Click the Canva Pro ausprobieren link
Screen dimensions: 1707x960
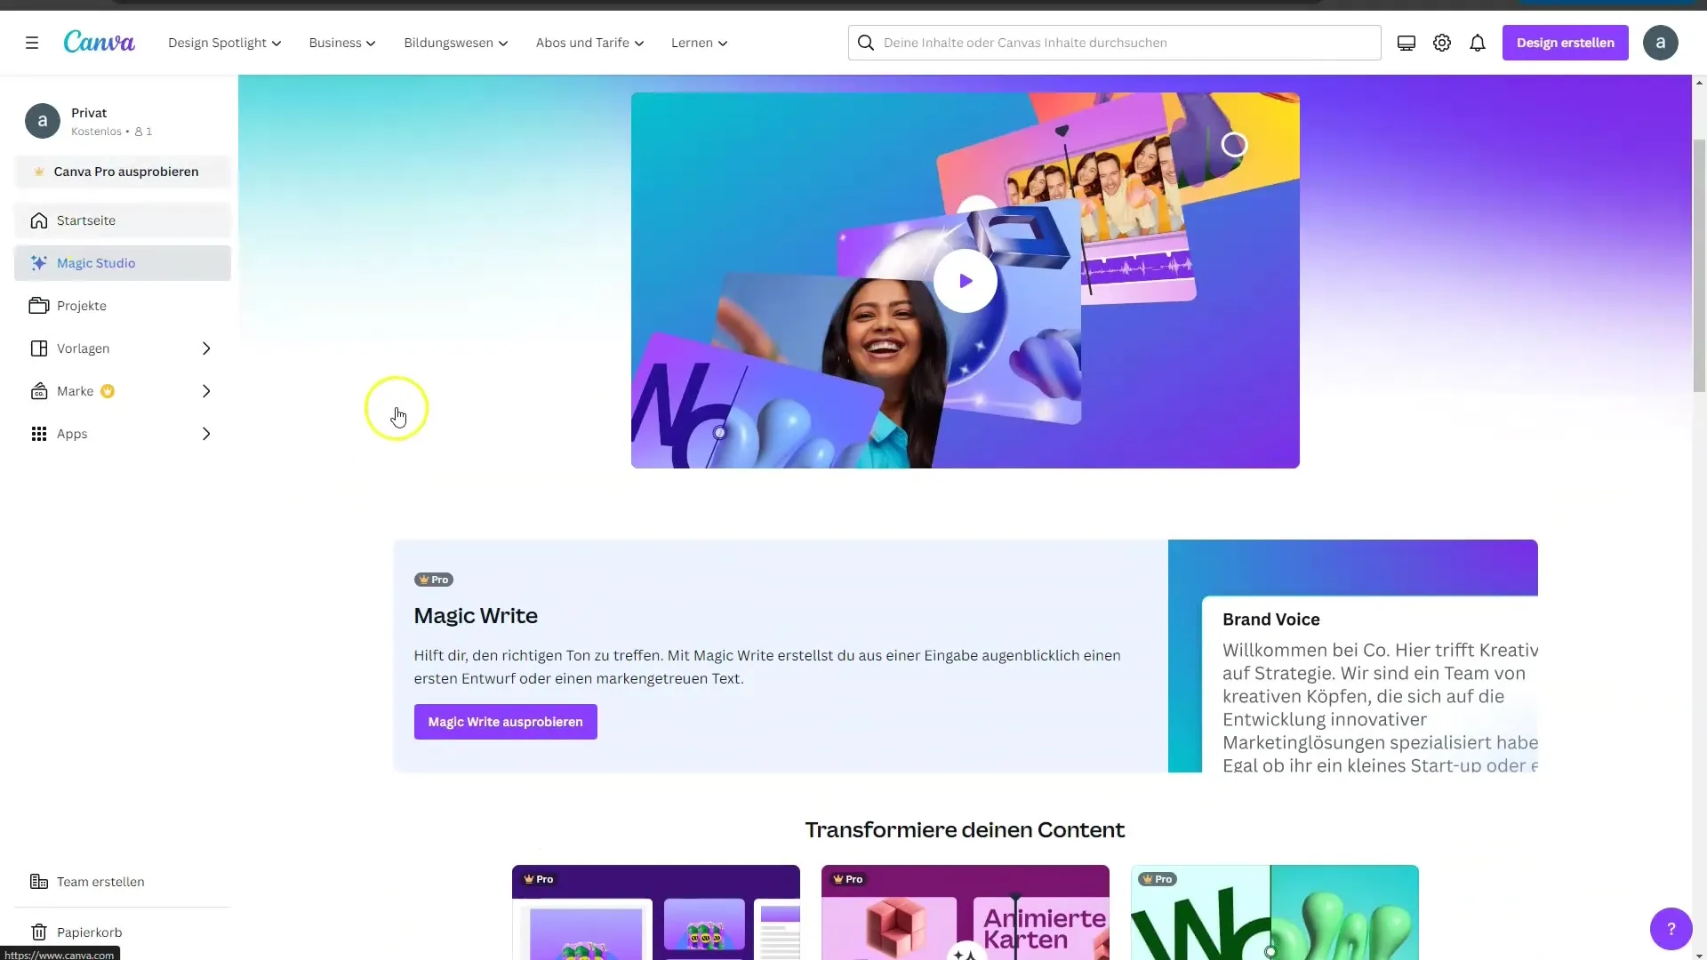coord(126,172)
